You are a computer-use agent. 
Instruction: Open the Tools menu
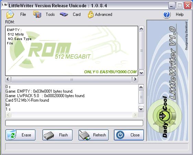pyautogui.click(x=50, y=14)
